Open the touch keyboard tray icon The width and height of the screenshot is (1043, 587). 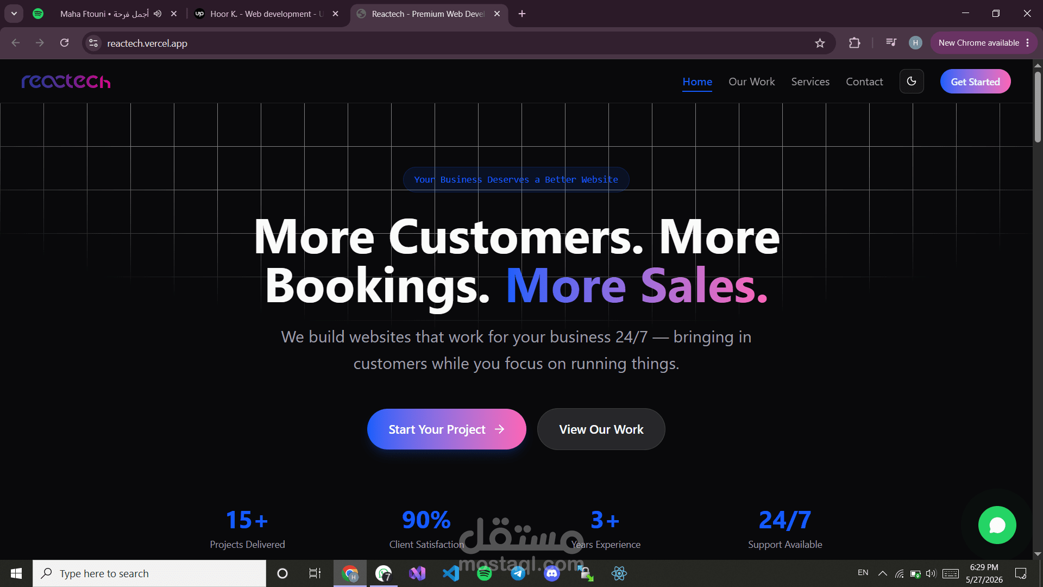click(x=951, y=573)
